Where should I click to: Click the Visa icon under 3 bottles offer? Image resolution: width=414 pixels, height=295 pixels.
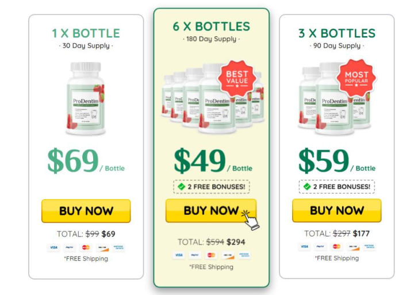tap(304, 246)
